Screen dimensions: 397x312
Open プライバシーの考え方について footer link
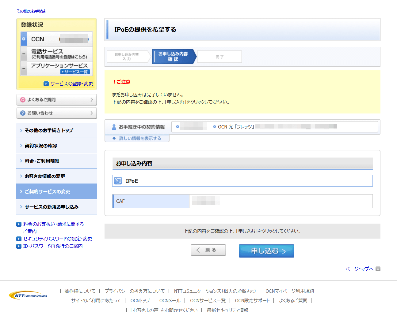click(x=135, y=291)
